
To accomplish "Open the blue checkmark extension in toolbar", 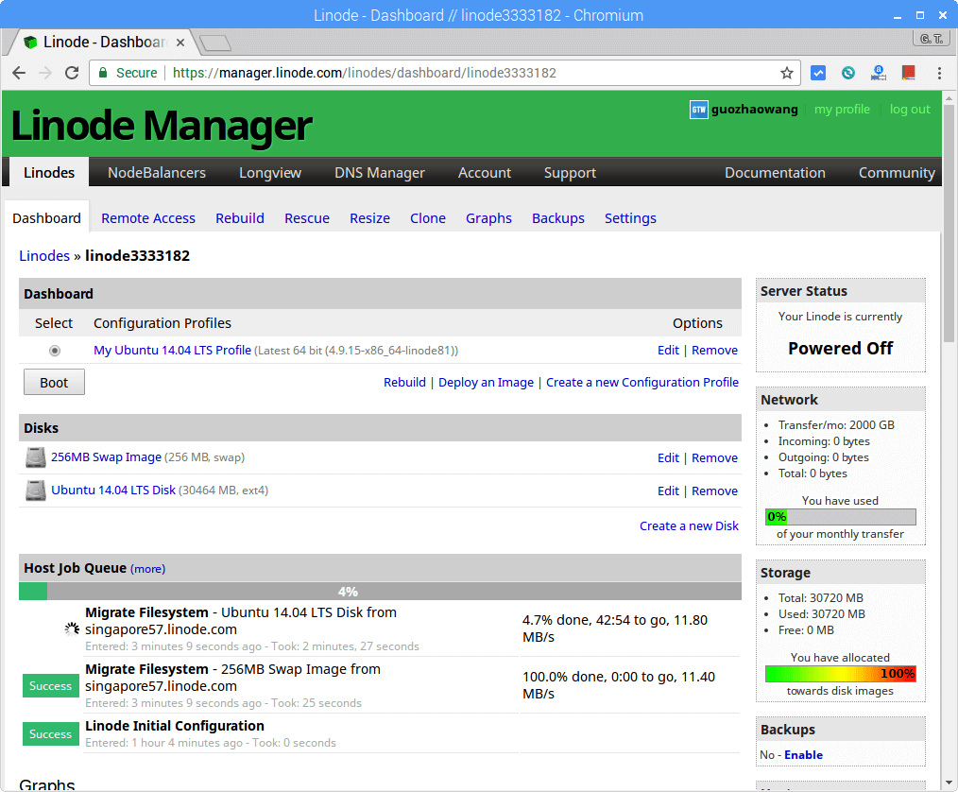I will point(818,72).
